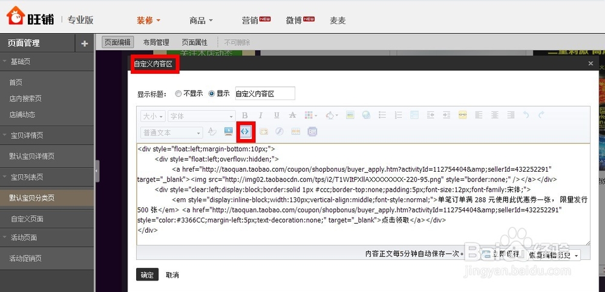Switch to the 布局管理 tab
The width and height of the screenshot is (605, 292).
tap(156, 42)
